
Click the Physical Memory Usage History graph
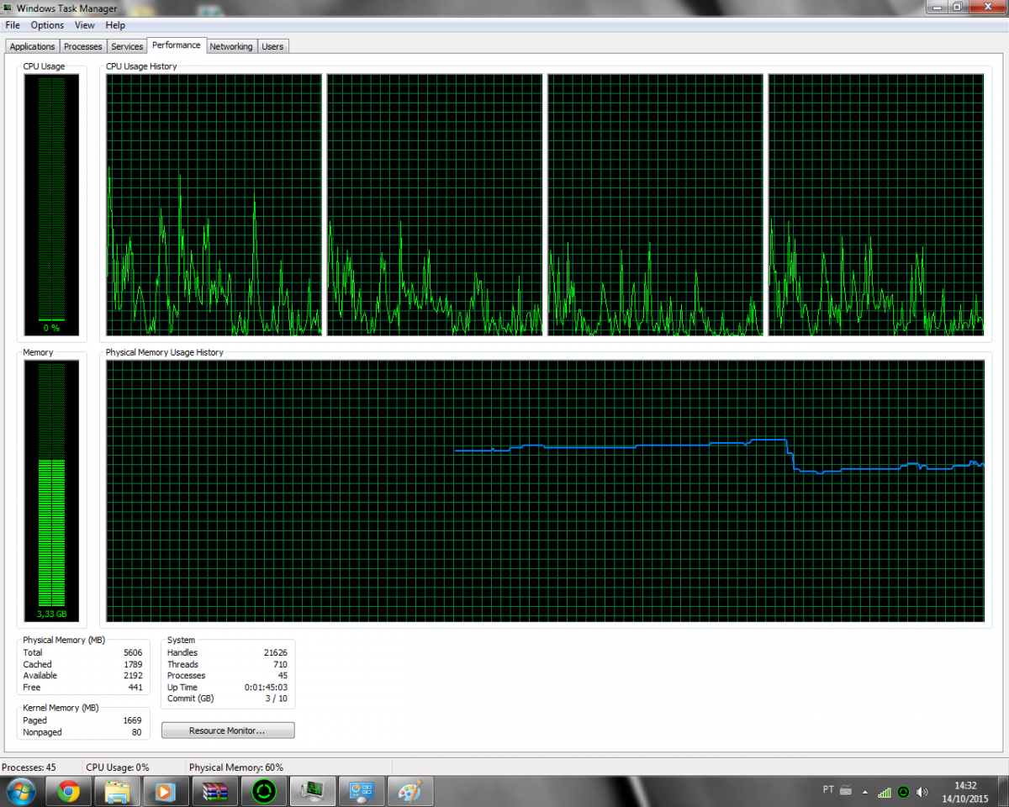pos(545,491)
